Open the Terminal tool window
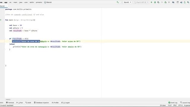 coord(10,103)
